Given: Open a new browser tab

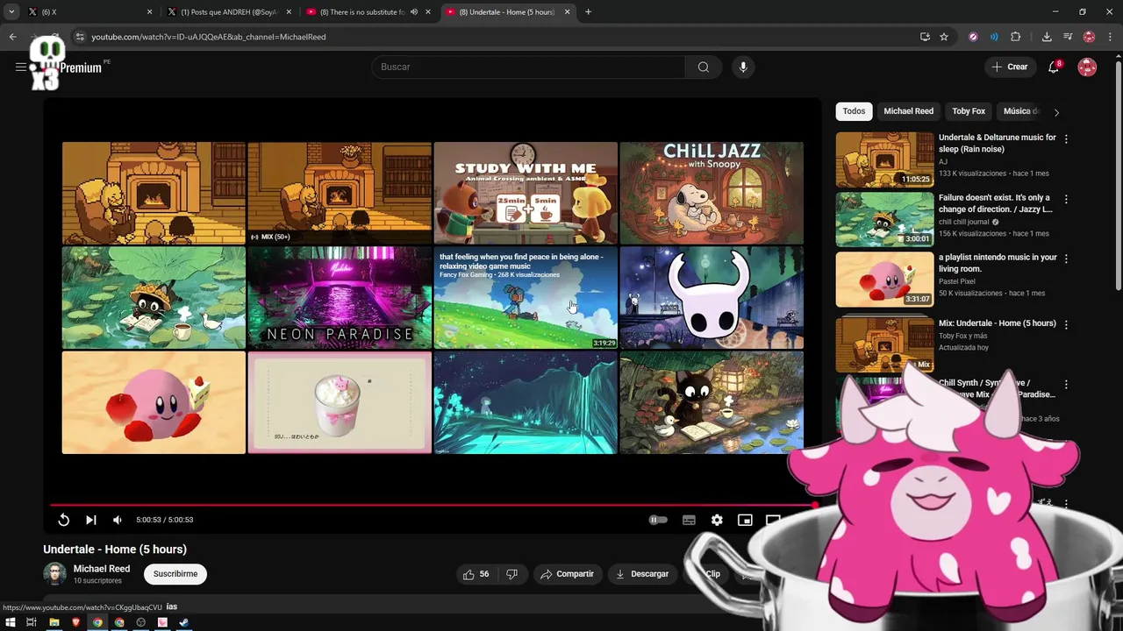Looking at the screenshot, I should coord(588,12).
